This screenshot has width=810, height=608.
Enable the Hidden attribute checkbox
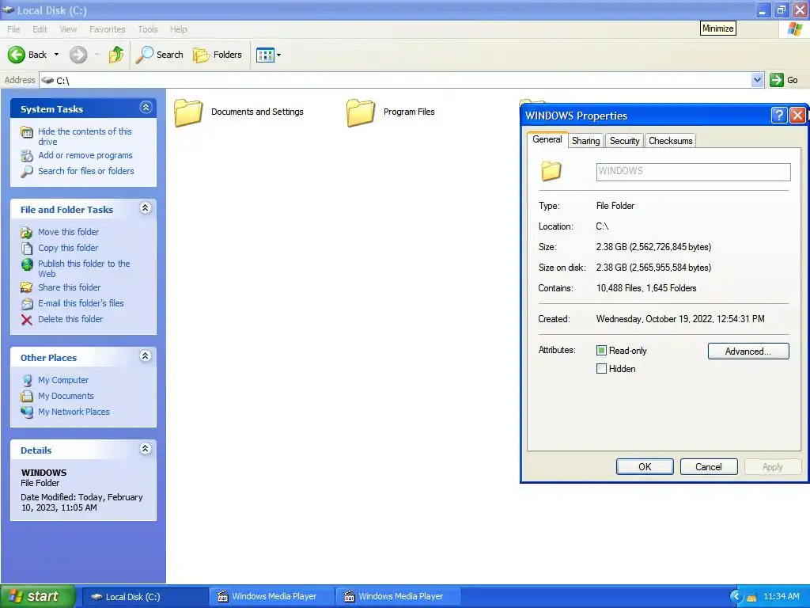coord(601,369)
